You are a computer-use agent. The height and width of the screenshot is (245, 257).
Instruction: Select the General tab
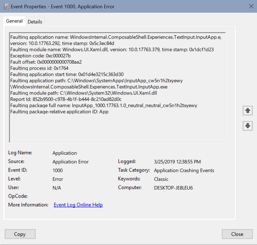point(14,21)
